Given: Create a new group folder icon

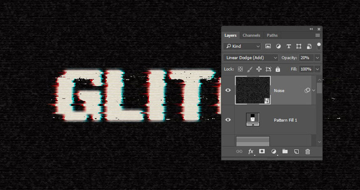Looking at the screenshot, I should pyautogui.click(x=285, y=151).
